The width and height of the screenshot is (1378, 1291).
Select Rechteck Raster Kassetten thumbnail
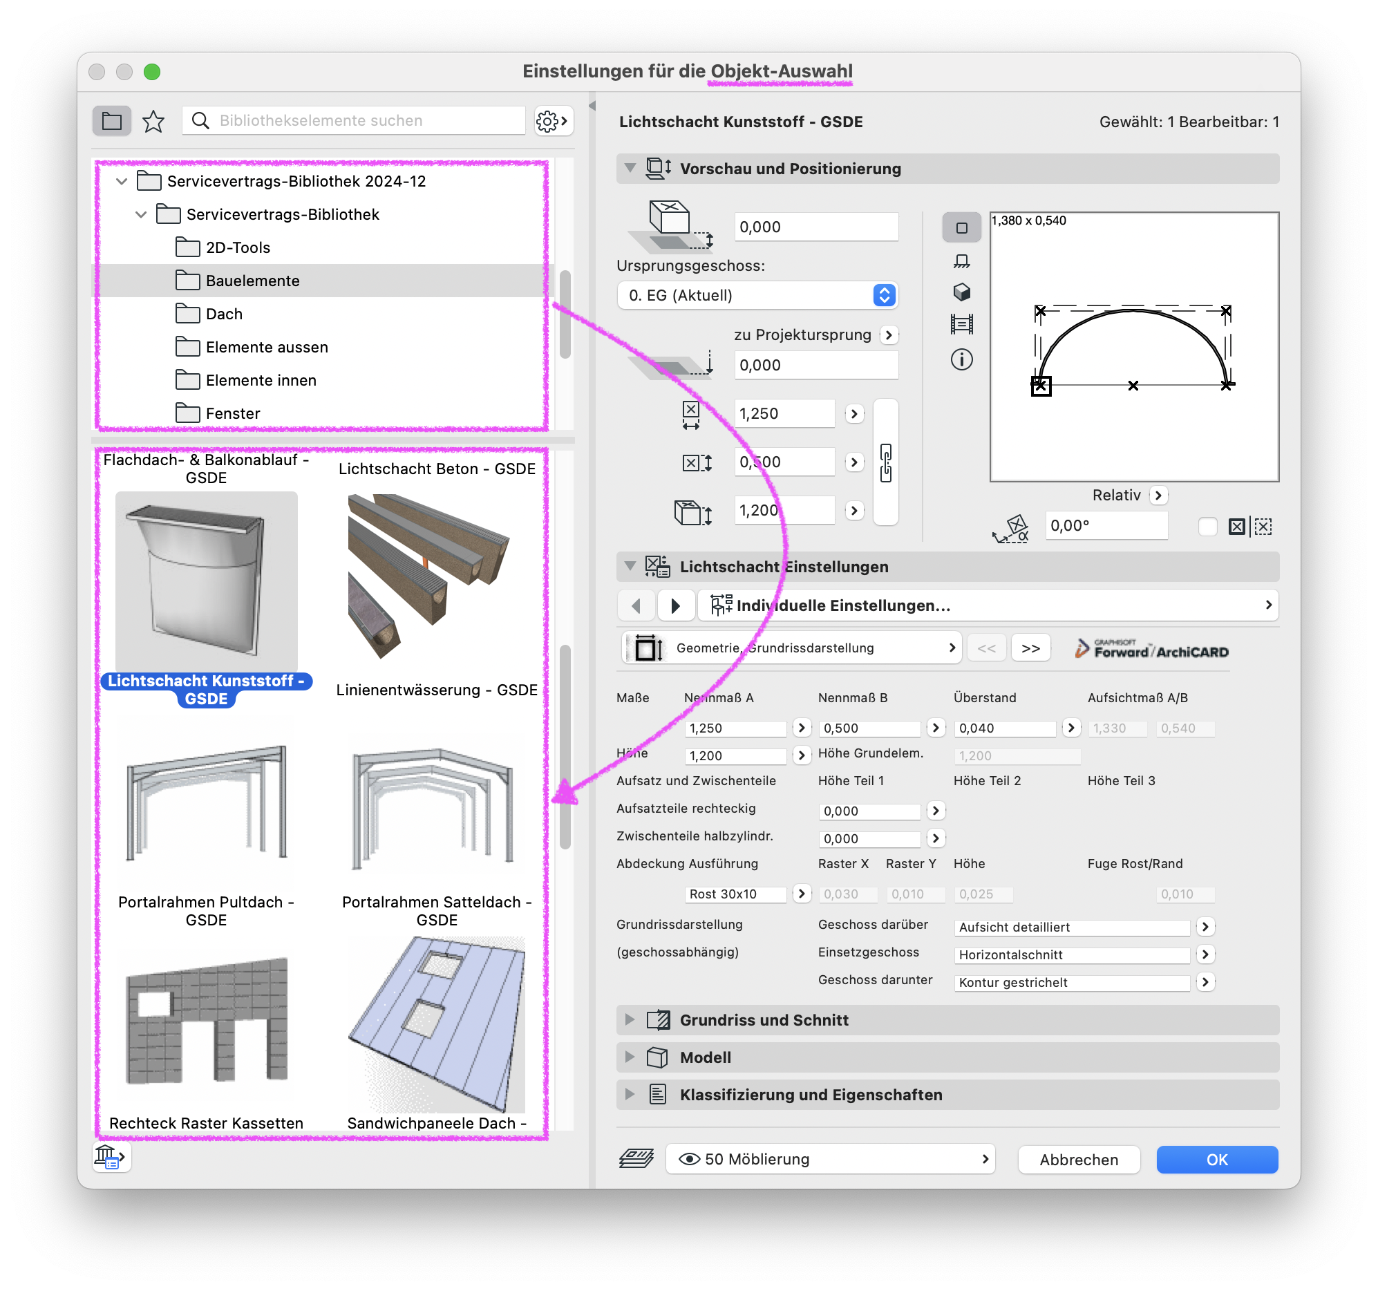pyautogui.click(x=207, y=1019)
